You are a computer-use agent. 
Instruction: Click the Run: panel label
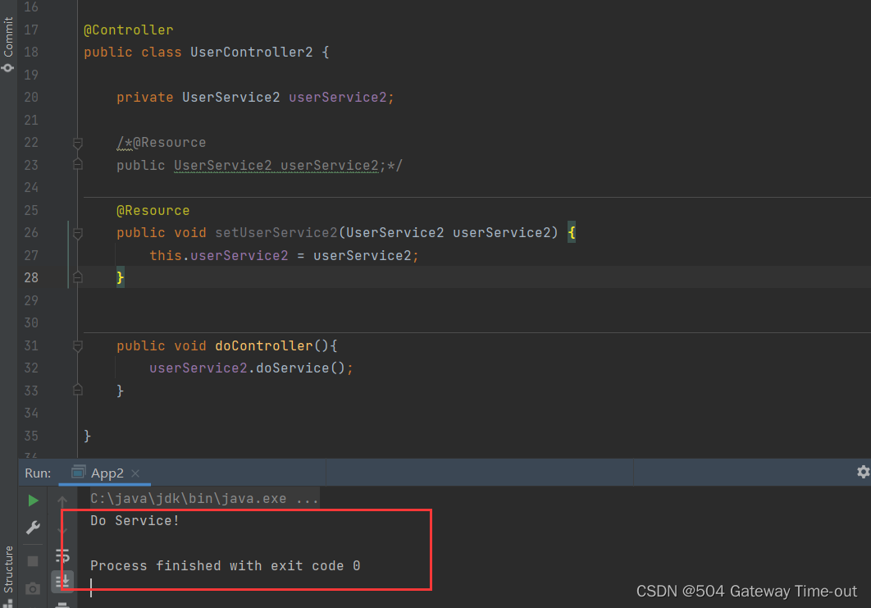(x=38, y=473)
